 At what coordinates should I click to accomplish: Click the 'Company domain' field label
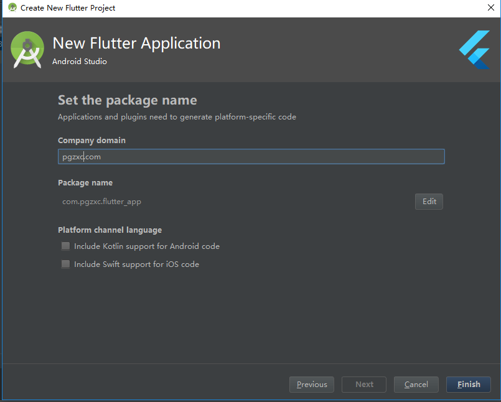pyautogui.click(x=91, y=140)
